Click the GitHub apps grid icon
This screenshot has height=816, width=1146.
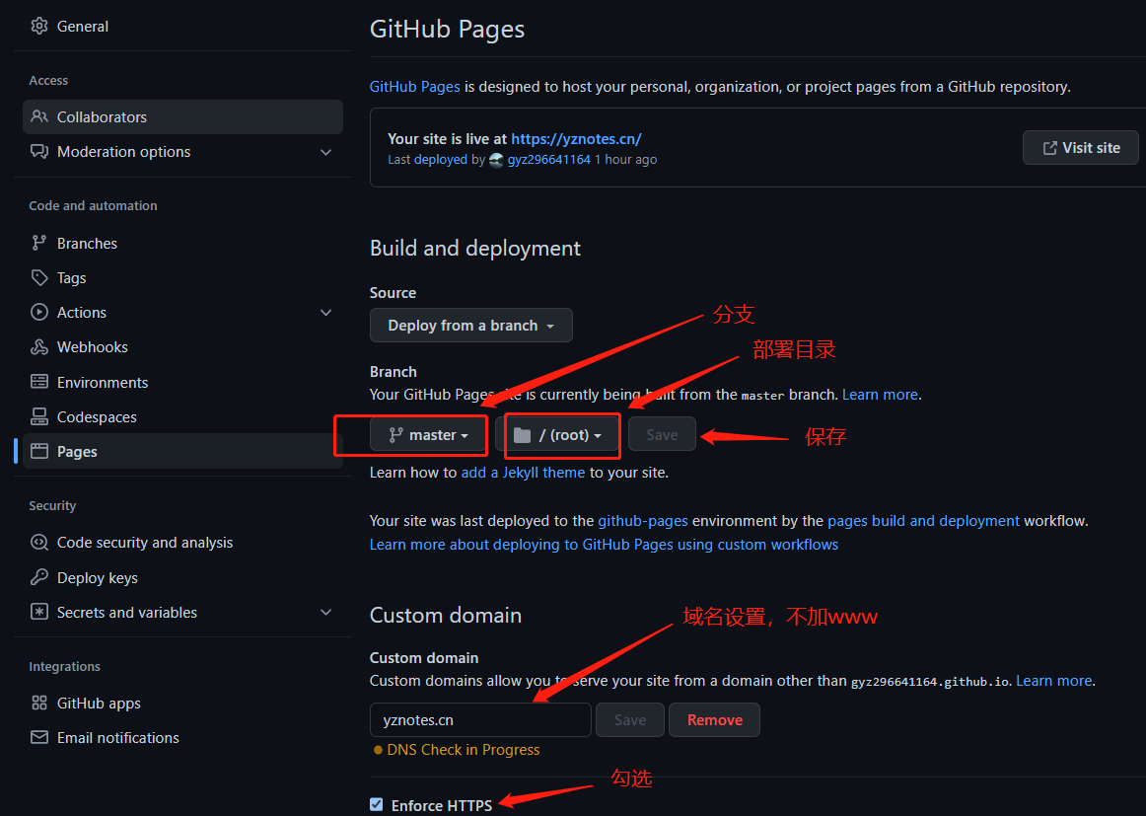pos(38,703)
